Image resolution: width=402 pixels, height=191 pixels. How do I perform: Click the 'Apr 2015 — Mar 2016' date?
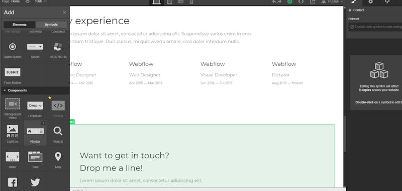tap(146, 83)
